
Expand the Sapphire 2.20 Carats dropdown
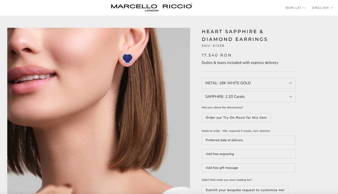[x=248, y=97]
